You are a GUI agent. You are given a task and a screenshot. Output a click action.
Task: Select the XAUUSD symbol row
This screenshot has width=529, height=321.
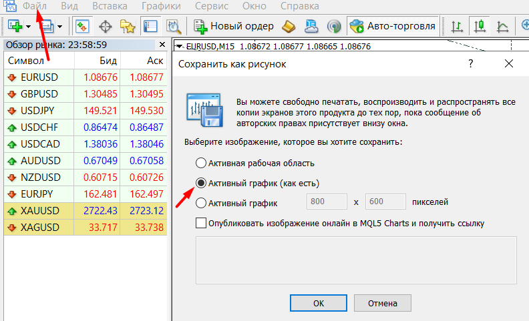pos(85,211)
